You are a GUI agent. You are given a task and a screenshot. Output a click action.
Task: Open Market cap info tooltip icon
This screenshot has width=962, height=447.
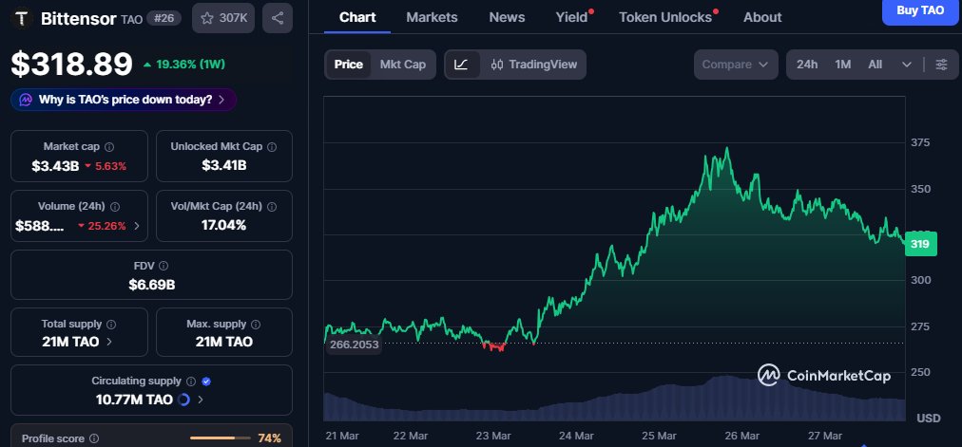109,147
